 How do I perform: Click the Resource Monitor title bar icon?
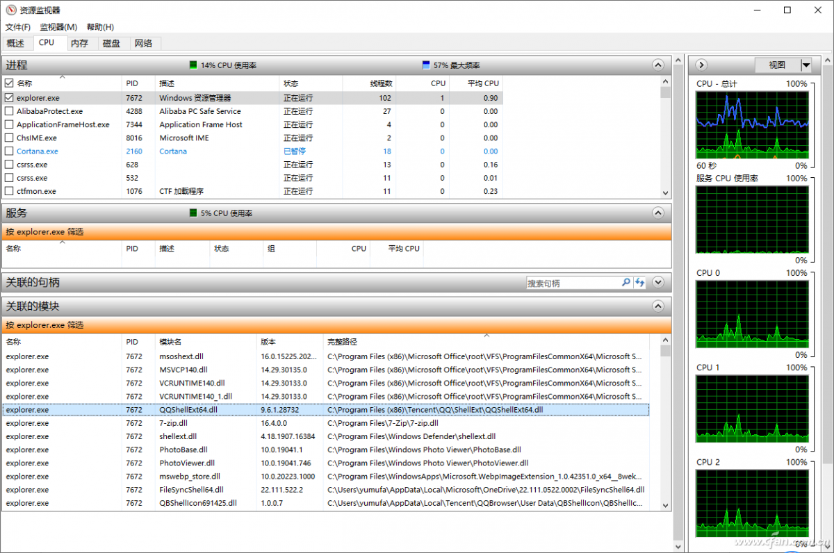click(x=10, y=10)
